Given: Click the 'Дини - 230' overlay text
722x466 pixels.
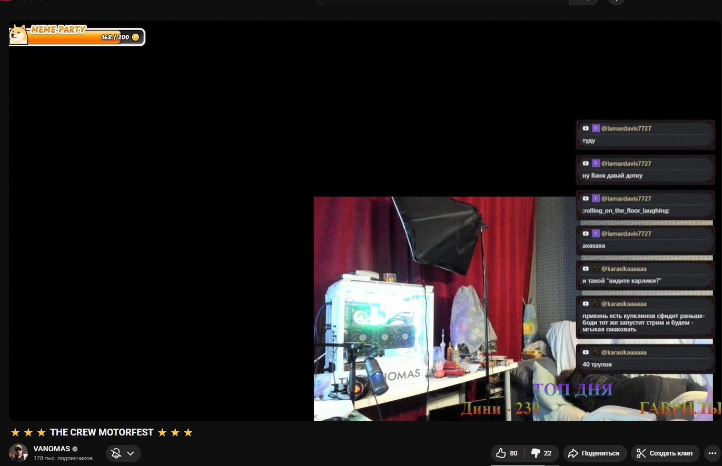Looking at the screenshot, I should 500,408.
